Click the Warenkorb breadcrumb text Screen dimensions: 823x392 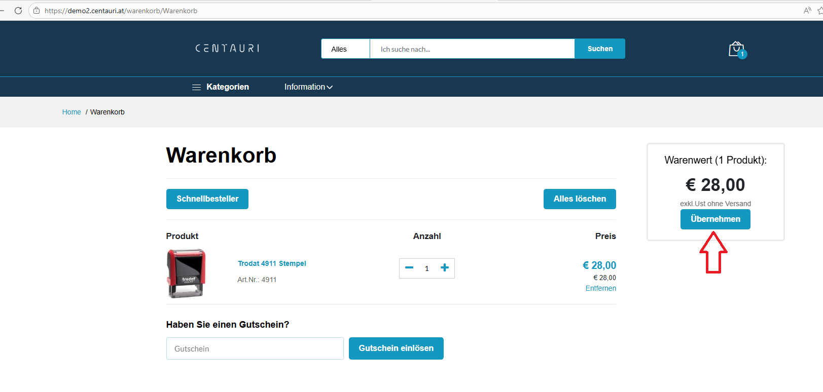[108, 112]
